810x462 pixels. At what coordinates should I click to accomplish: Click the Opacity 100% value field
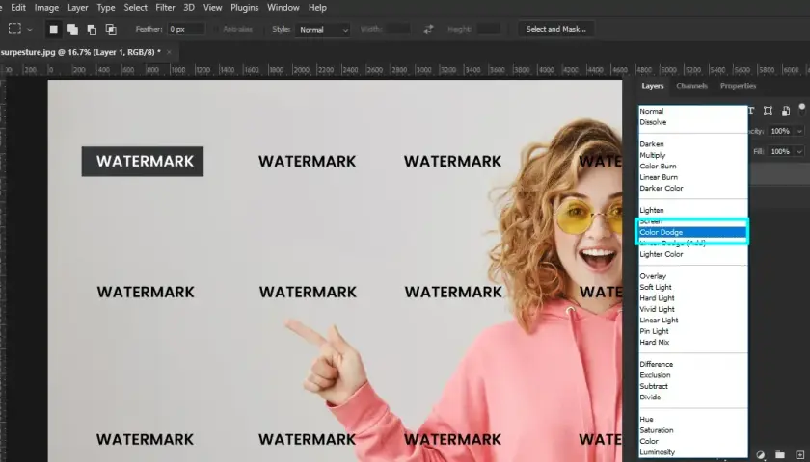pos(780,131)
